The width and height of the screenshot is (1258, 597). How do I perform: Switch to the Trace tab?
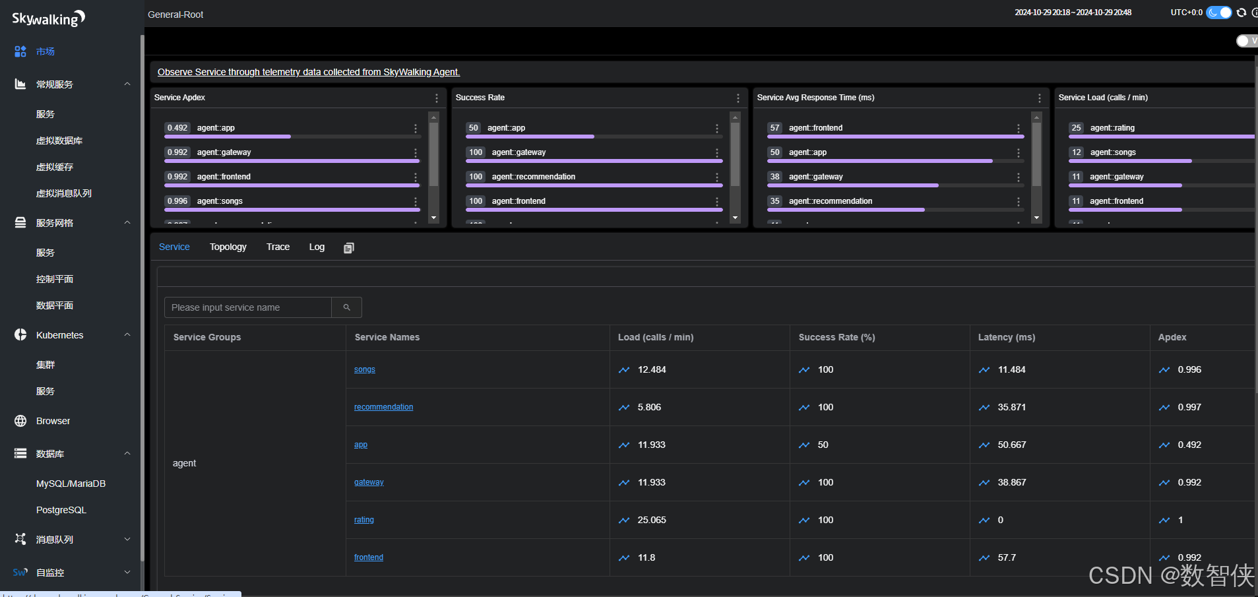pos(278,247)
